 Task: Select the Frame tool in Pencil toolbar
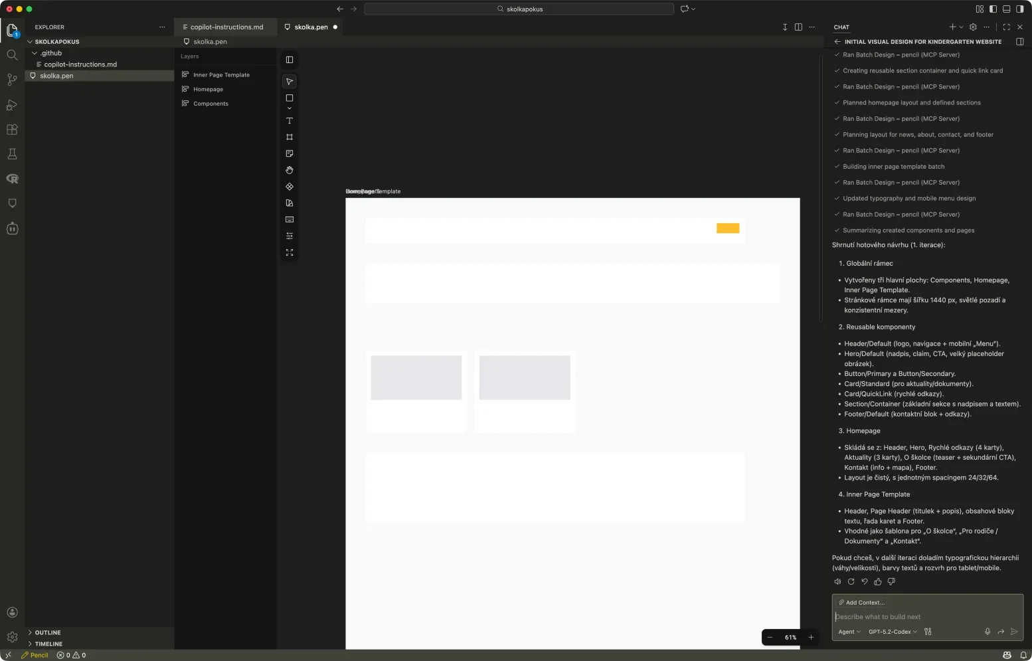click(289, 137)
